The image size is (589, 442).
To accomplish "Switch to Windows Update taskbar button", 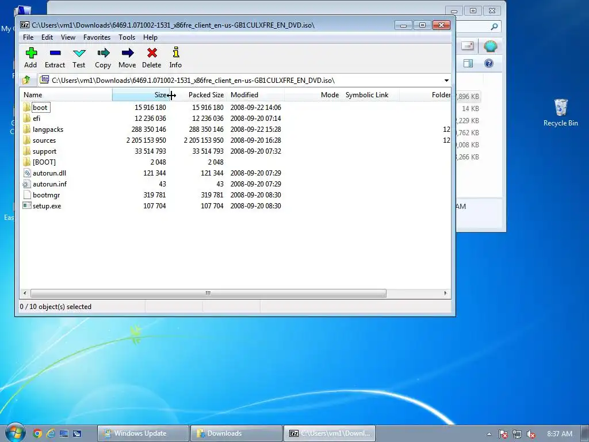I will (x=143, y=433).
